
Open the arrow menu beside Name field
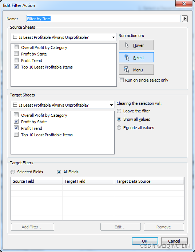click(185, 19)
